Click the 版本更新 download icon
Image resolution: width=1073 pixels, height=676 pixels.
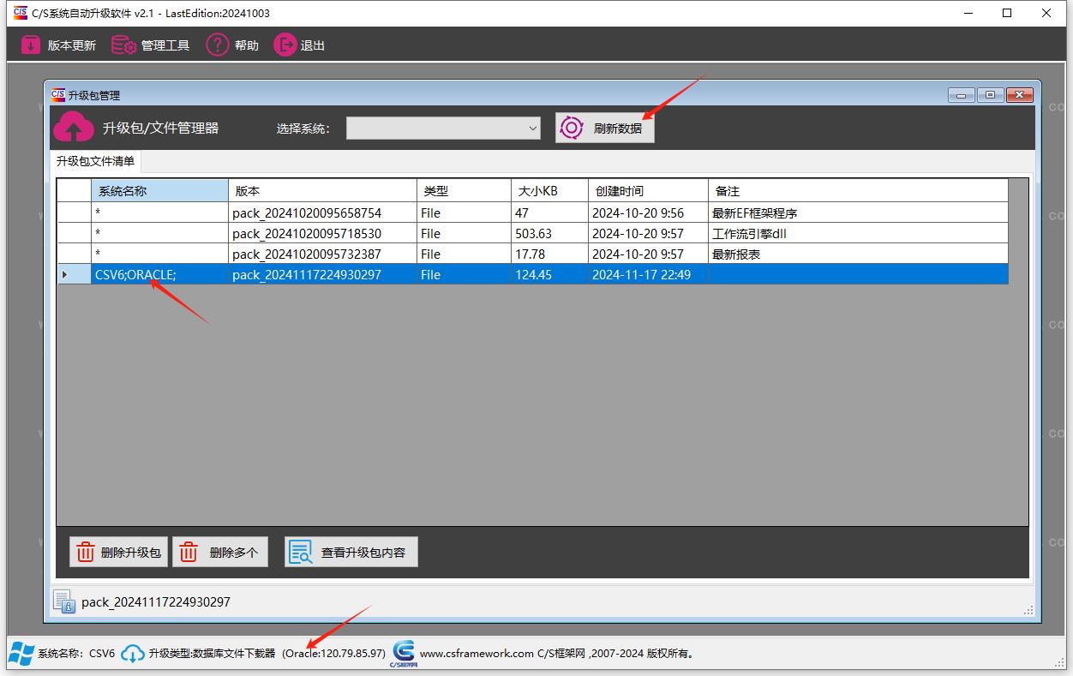point(31,45)
